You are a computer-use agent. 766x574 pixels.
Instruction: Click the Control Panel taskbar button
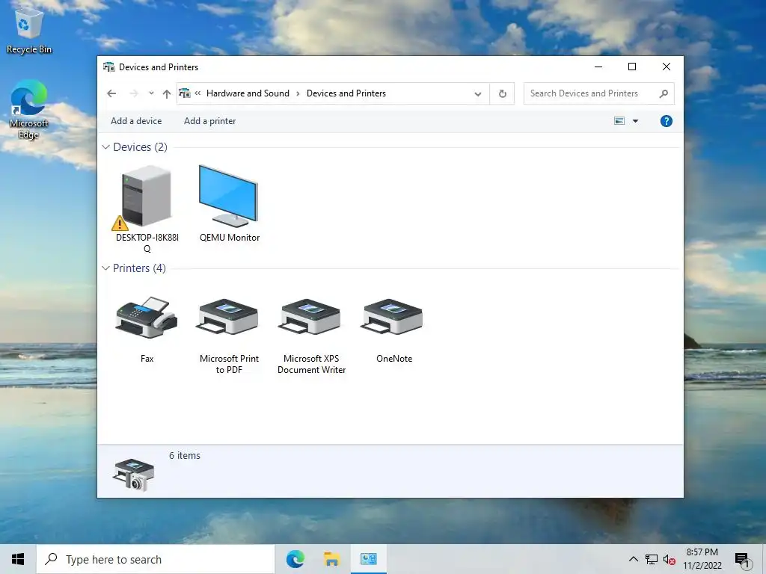coord(368,559)
